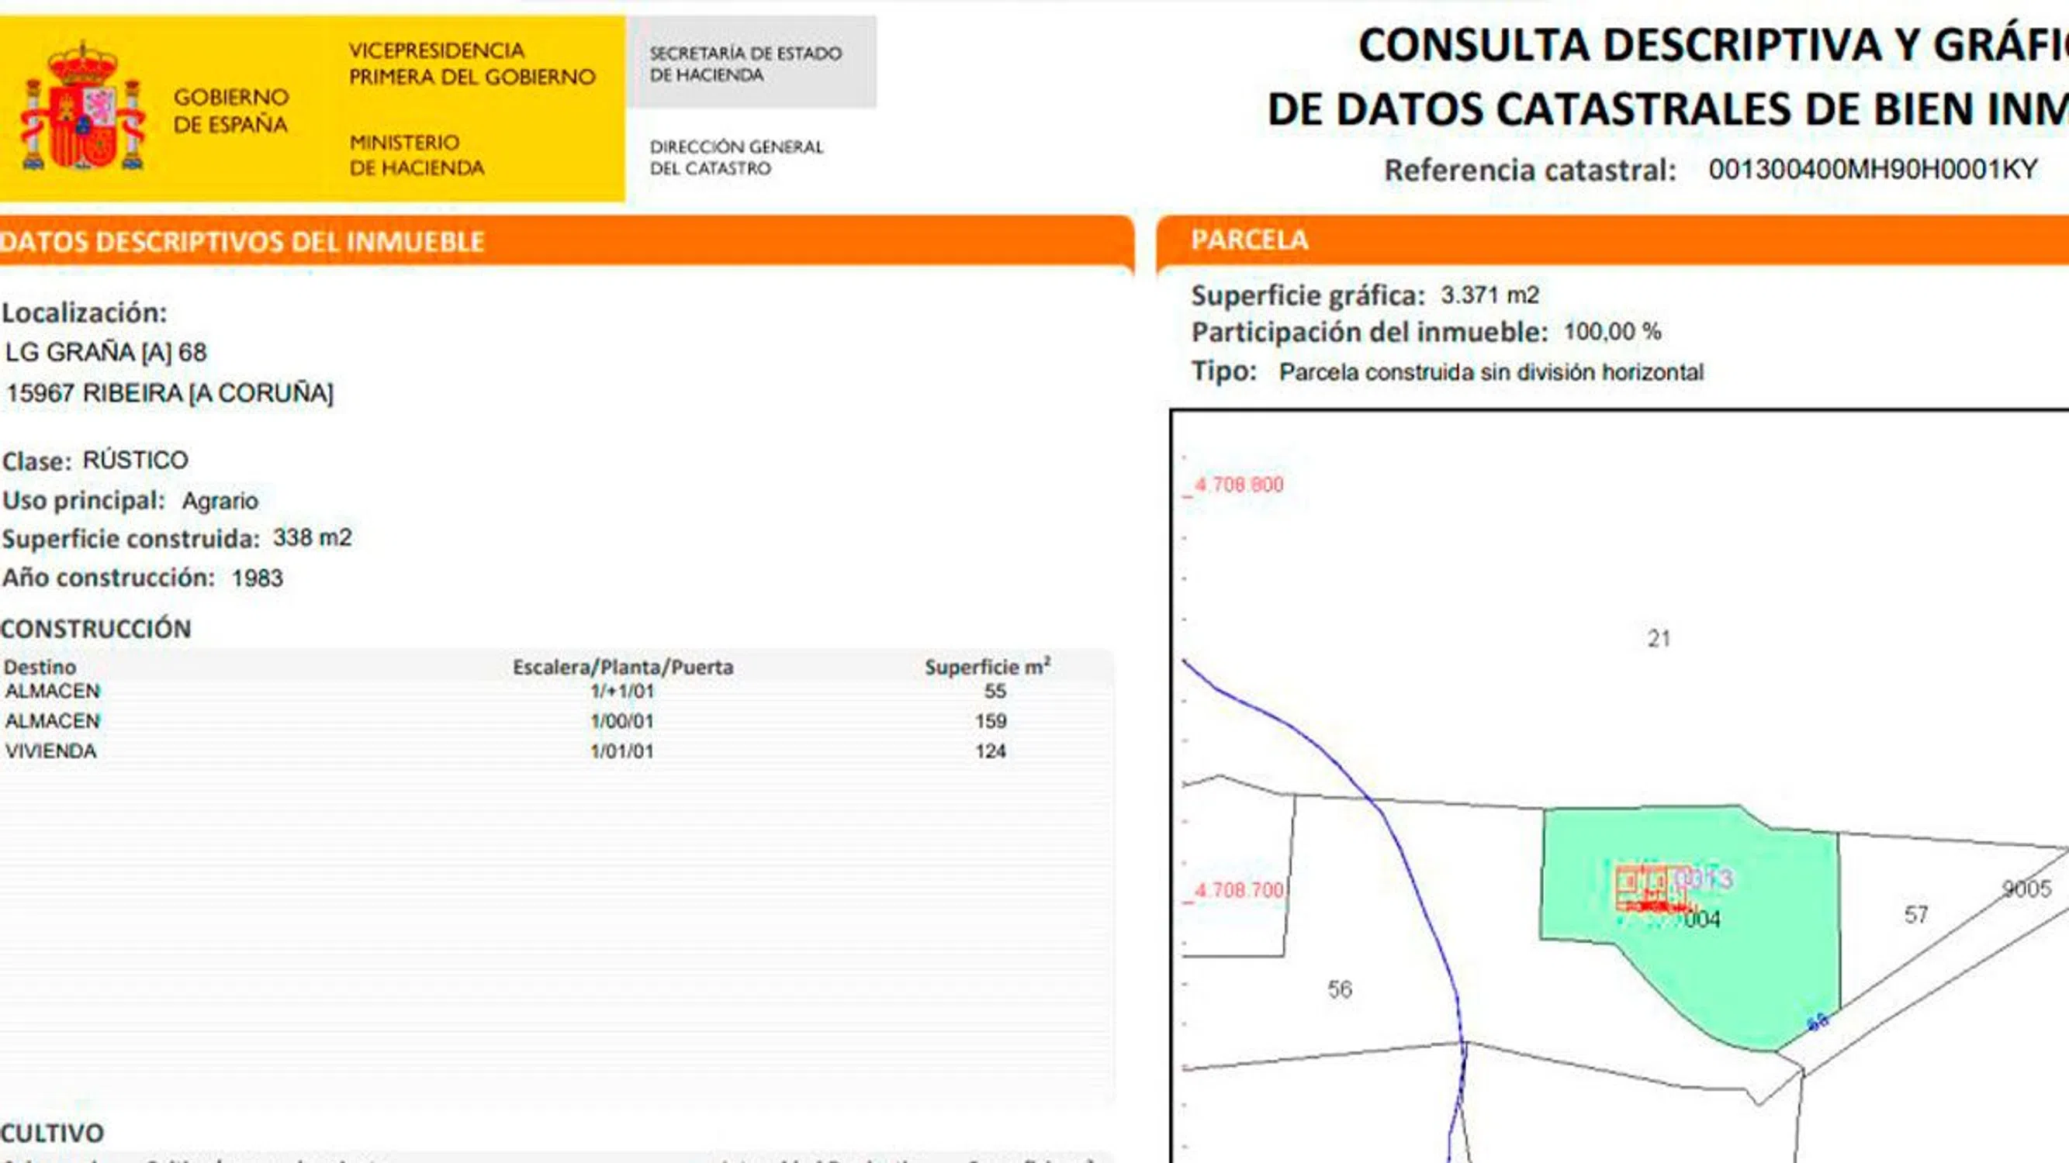Screen dimensions: 2069x1163
Task: Click the LG GRAÑA [A] 68 address text
Action: point(106,352)
